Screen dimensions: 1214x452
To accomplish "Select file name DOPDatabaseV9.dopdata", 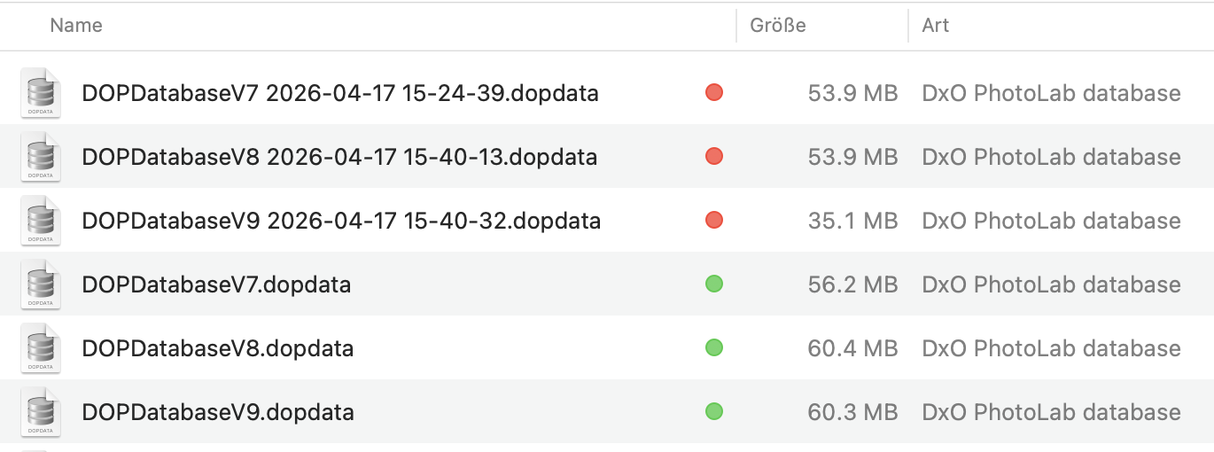I will tap(218, 412).
